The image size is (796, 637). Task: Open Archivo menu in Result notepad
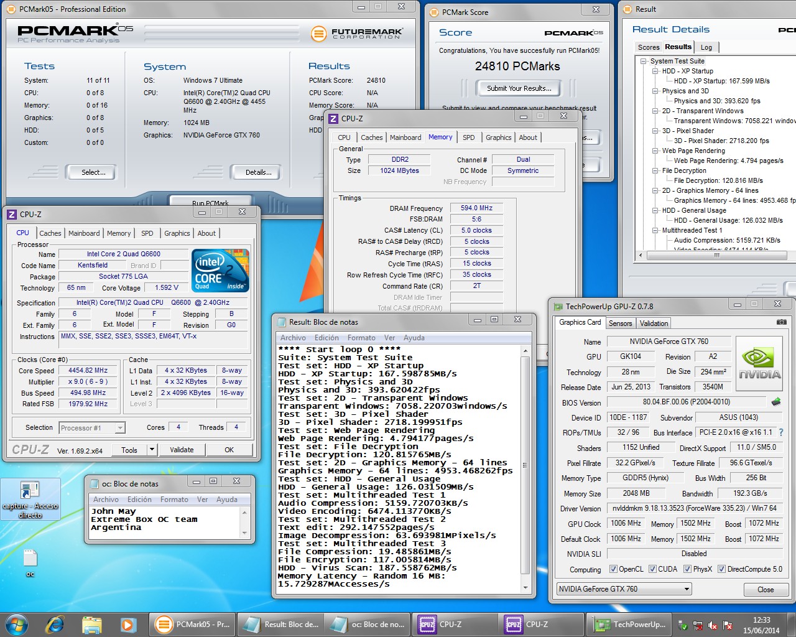click(293, 338)
